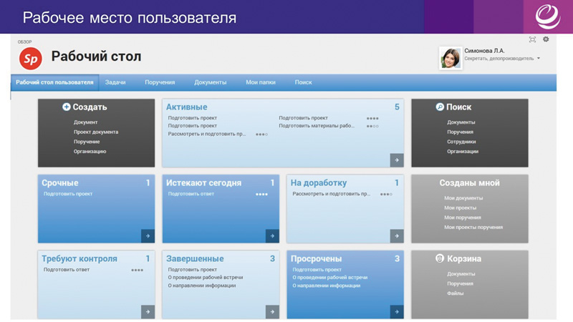
Task: Click the plus icon next to Создать
Action: 66,107
